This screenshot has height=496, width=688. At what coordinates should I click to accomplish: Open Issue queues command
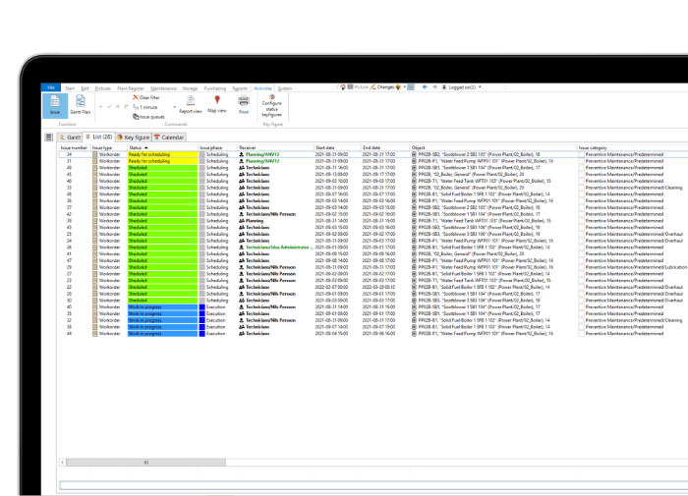(148, 117)
